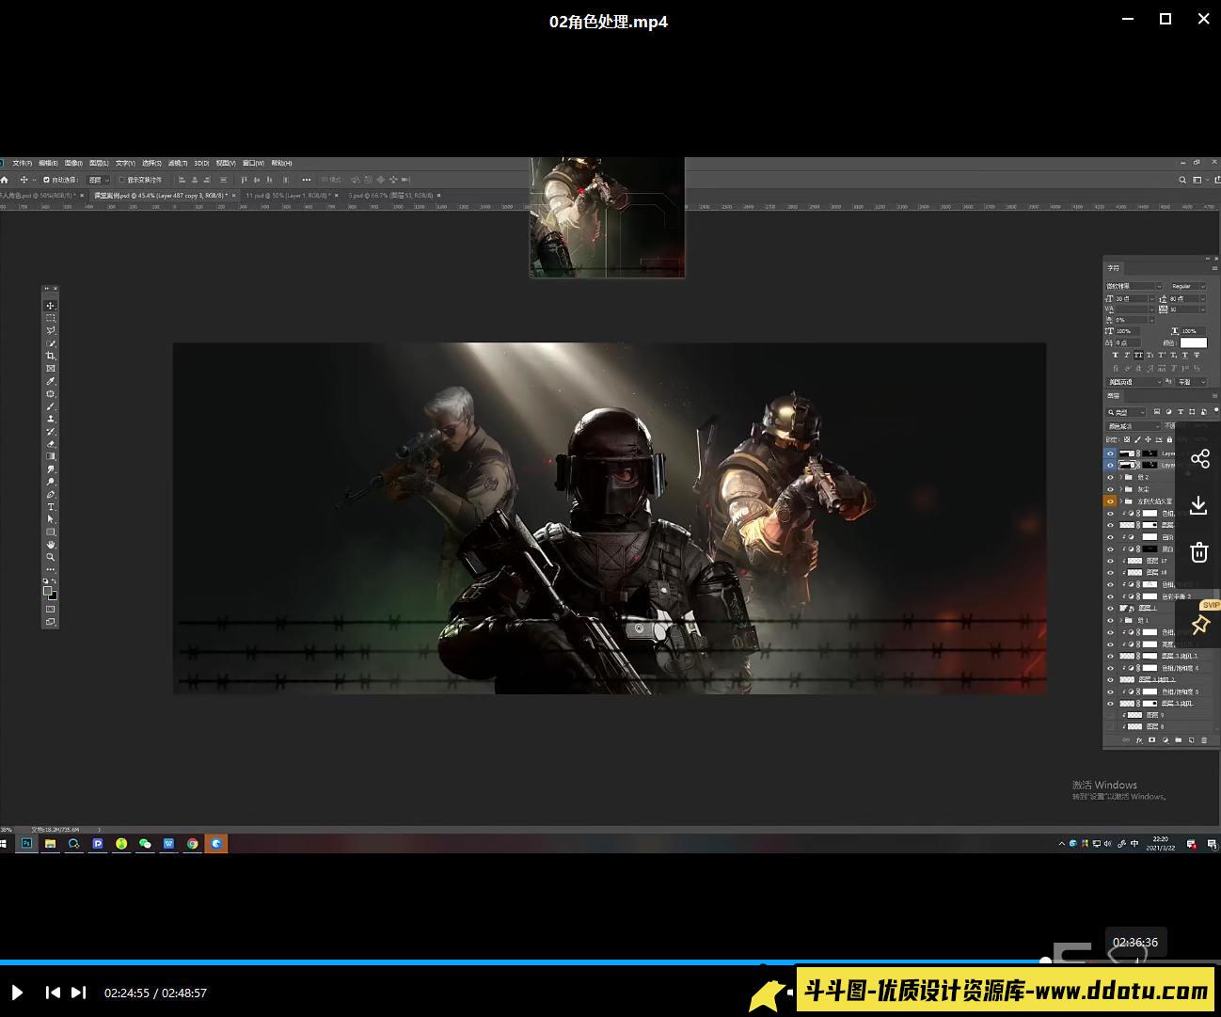Open the 图像(I) menu

click(73, 163)
